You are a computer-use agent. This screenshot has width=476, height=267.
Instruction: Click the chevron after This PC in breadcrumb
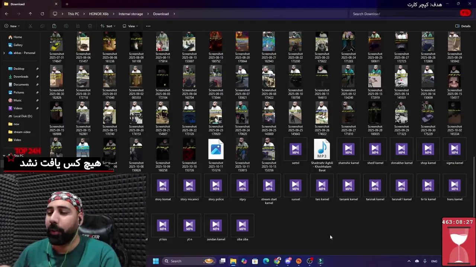[84, 14]
